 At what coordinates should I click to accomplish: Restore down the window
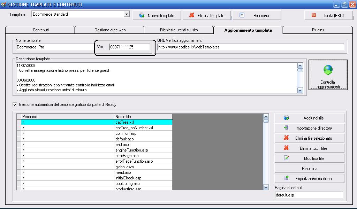click(344, 4)
